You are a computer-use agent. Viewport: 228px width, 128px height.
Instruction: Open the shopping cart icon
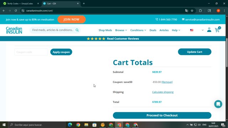point(217,30)
